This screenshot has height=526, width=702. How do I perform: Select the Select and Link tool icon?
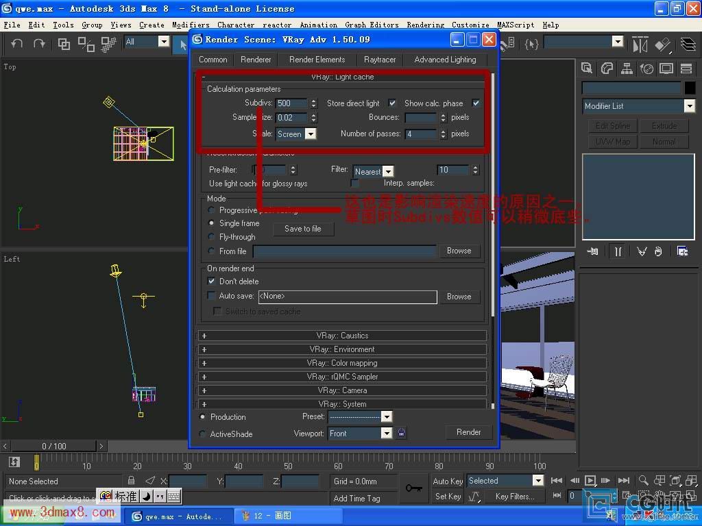point(64,43)
